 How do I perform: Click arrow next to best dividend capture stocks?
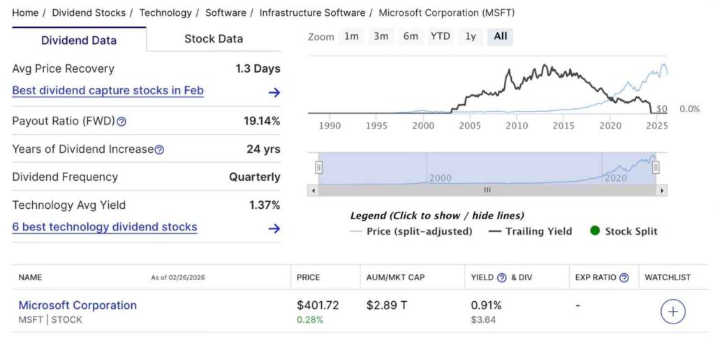pos(274,92)
